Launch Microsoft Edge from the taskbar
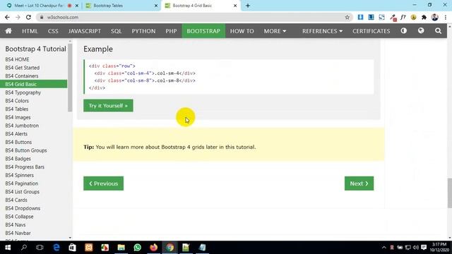 [x=56, y=248]
